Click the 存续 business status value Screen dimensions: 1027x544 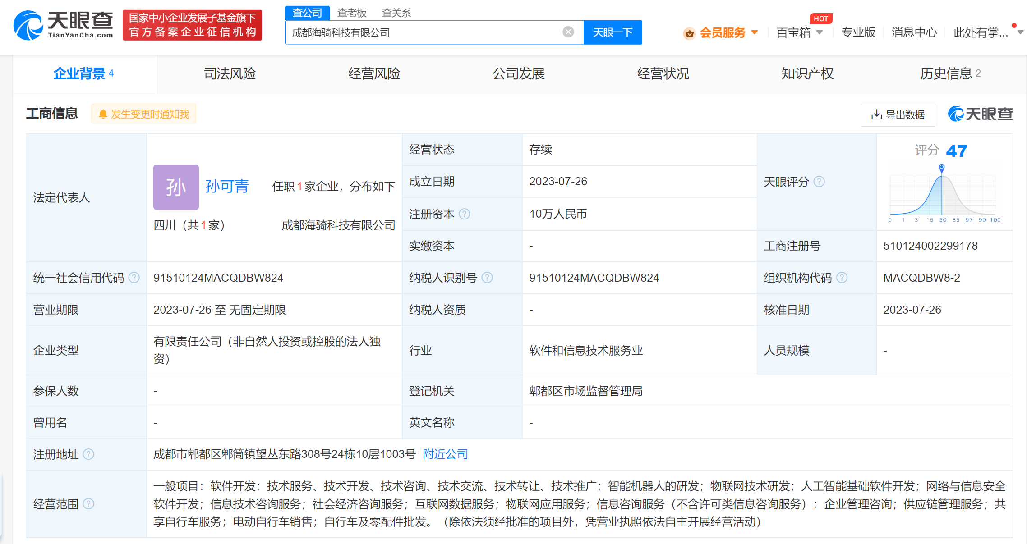pyautogui.click(x=540, y=149)
